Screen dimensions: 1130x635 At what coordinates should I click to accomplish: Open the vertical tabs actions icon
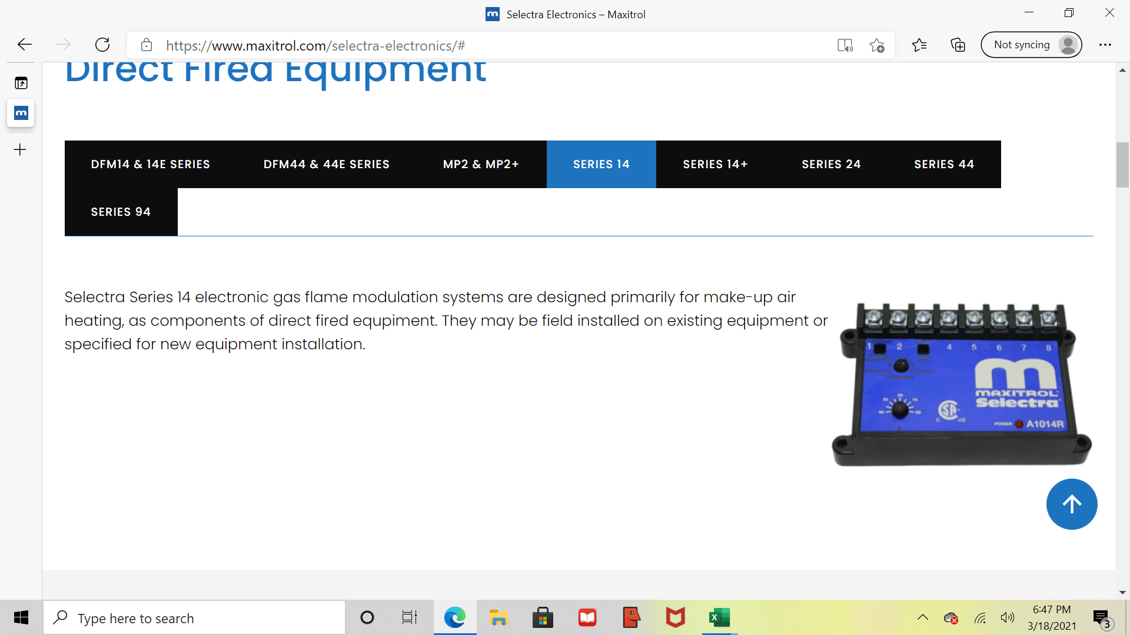point(21,83)
